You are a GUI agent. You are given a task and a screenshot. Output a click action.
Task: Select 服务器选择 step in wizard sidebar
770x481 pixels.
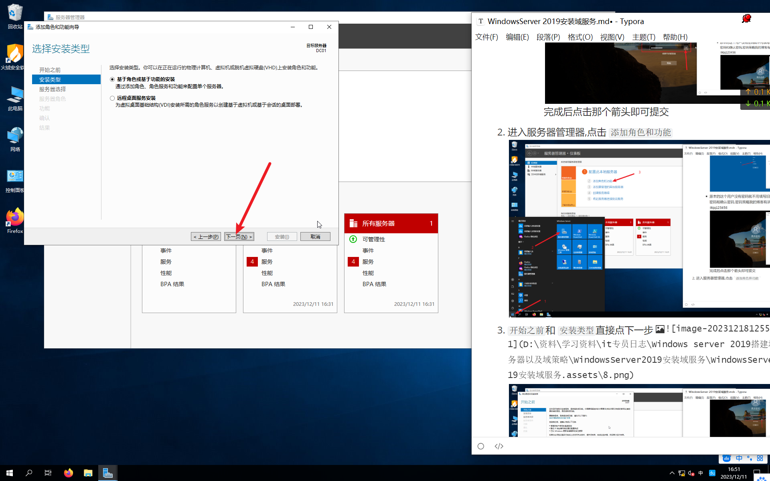tap(53, 89)
